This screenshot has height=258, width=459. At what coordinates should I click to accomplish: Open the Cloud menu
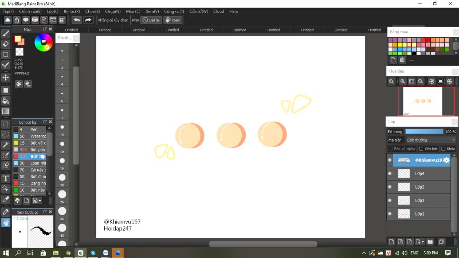click(x=219, y=11)
